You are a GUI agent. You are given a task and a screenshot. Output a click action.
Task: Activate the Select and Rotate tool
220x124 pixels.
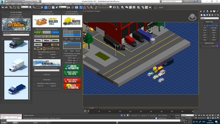pyautogui.click(x=49, y=7)
